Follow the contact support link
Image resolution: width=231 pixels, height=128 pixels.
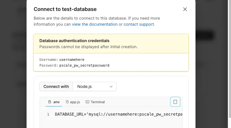tap(139, 24)
